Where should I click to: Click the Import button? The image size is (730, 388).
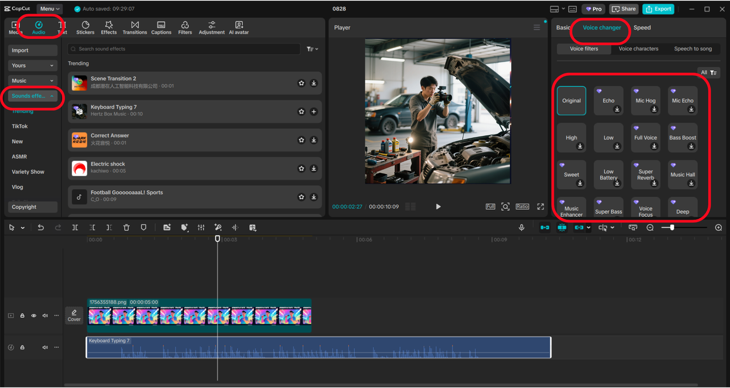click(x=33, y=50)
